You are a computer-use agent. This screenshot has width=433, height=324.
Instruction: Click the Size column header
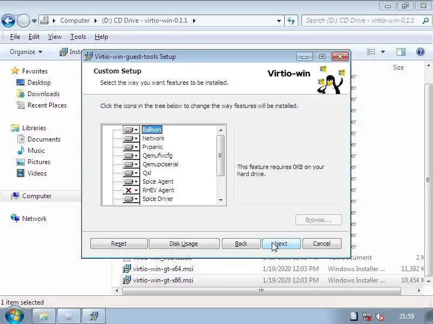(x=398, y=67)
